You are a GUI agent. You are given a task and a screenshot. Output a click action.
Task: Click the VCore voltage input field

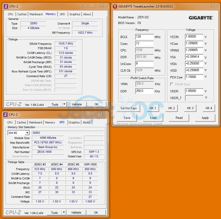click(194, 43)
